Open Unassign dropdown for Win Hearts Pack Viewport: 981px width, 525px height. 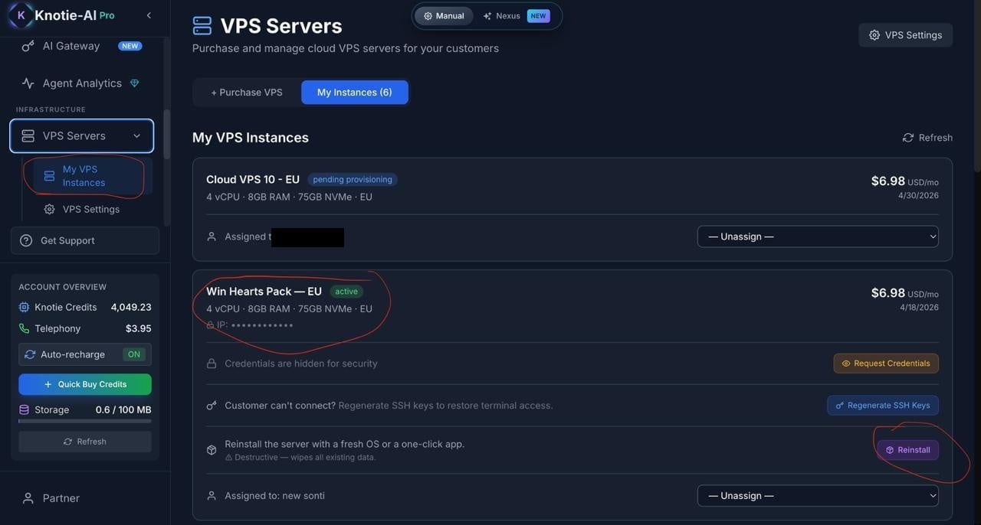(x=818, y=496)
